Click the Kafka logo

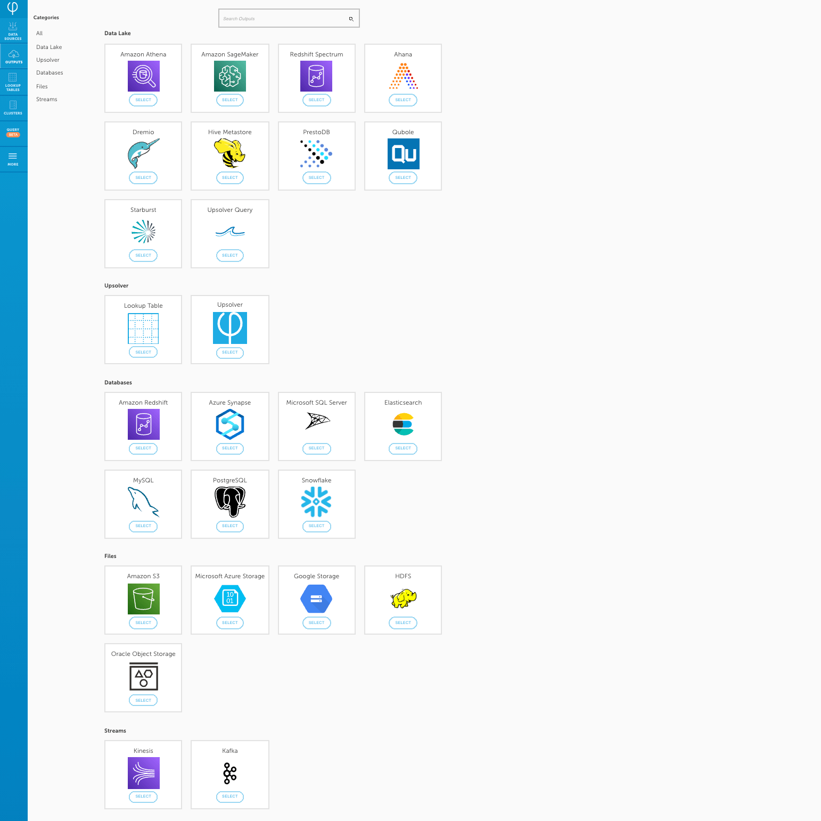(230, 773)
